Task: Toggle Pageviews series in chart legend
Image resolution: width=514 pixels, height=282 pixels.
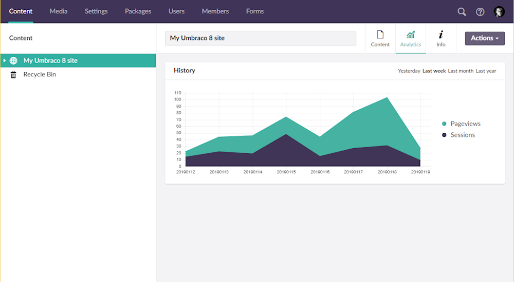Action: pyautogui.click(x=465, y=124)
